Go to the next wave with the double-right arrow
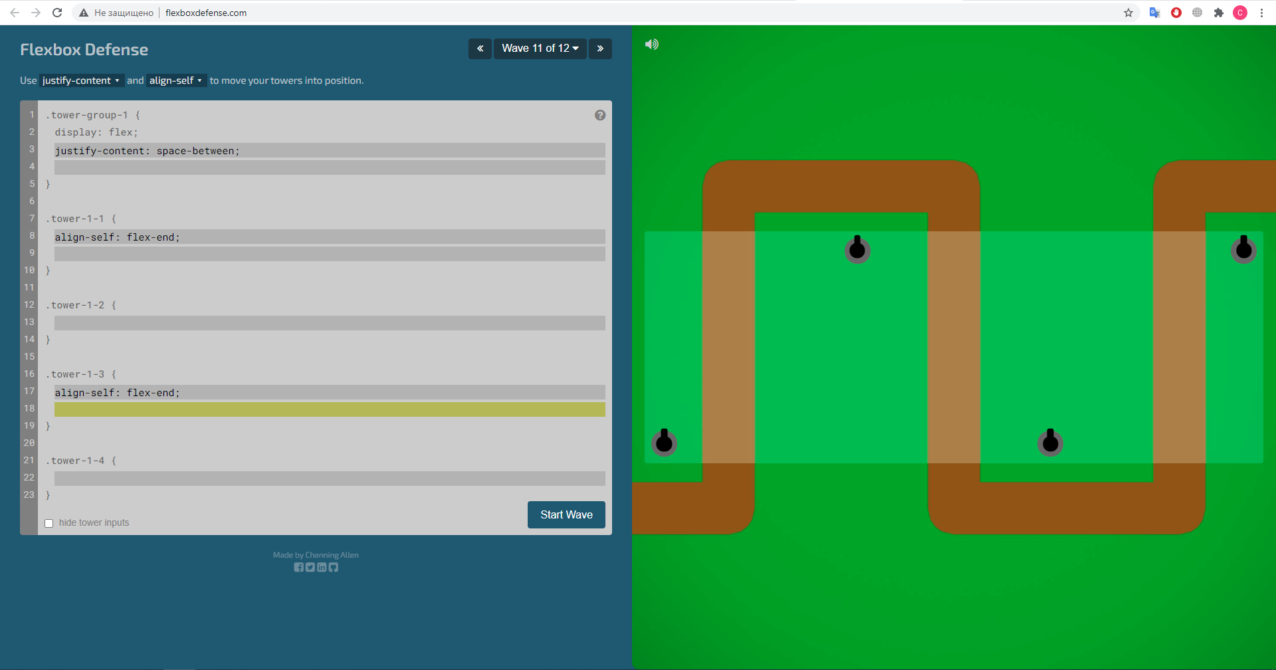 click(x=600, y=49)
